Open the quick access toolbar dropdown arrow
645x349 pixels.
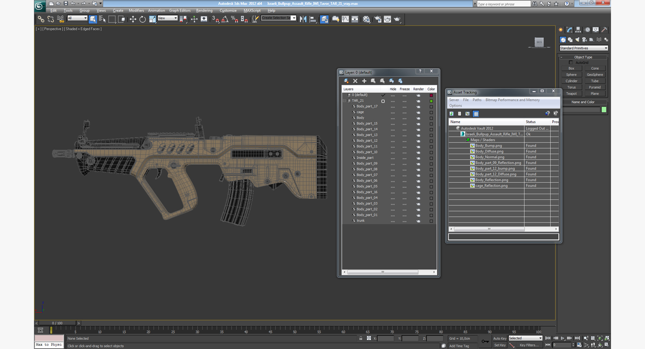(101, 3)
